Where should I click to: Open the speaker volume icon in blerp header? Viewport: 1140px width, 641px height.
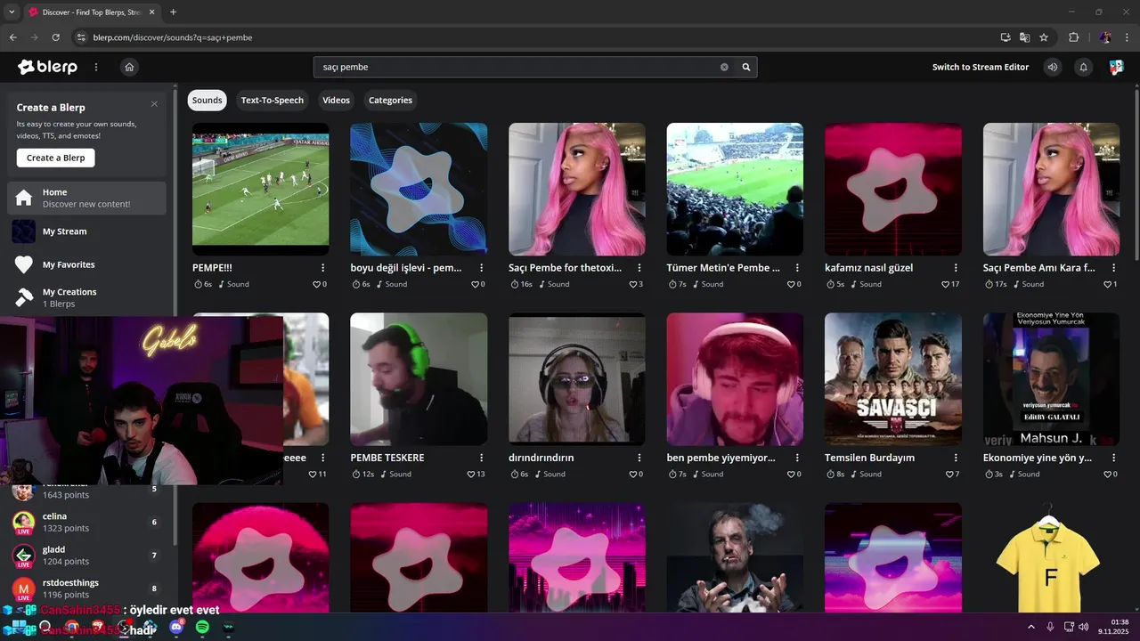1053,67
